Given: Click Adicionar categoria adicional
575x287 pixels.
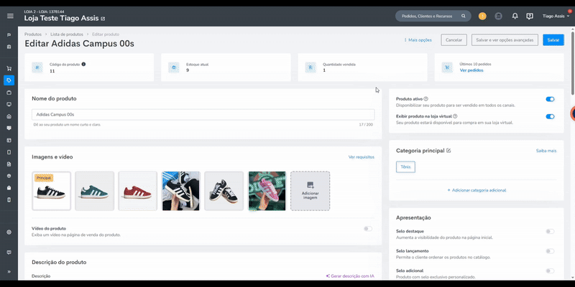Looking at the screenshot, I should (x=477, y=190).
